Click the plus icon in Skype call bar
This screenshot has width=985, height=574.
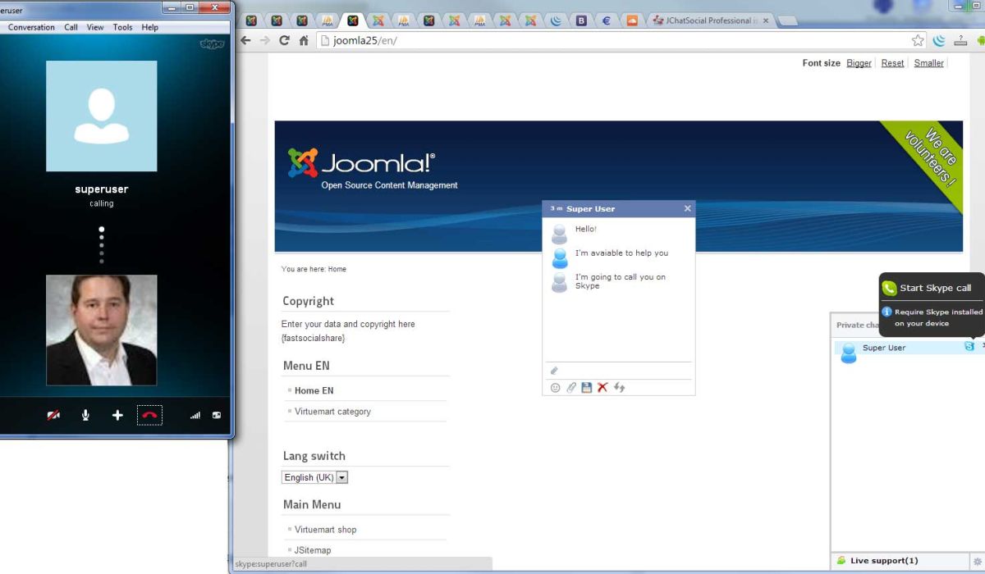117,416
